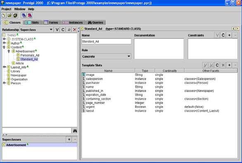Click the S icon of the urgent slot
Image resolution: width=242 pixels, height=163 pixels.
pyautogui.click(x=83, y=107)
